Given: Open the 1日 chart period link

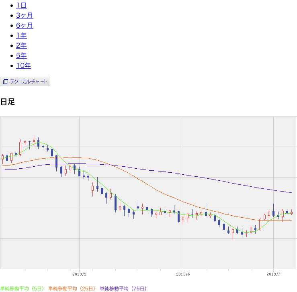Looking at the screenshot, I should (21, 6).
